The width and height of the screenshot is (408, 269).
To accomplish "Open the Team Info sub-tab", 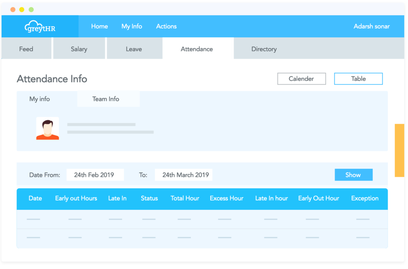I will coord(106,99).
